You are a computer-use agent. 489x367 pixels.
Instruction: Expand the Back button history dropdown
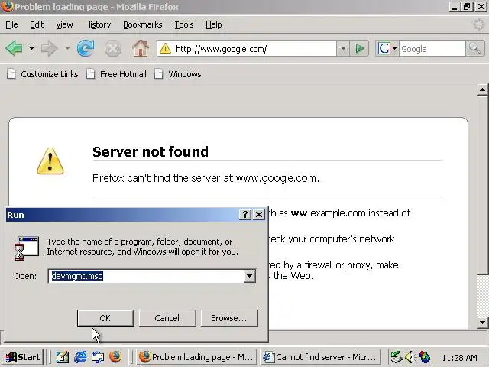[31, 48]
